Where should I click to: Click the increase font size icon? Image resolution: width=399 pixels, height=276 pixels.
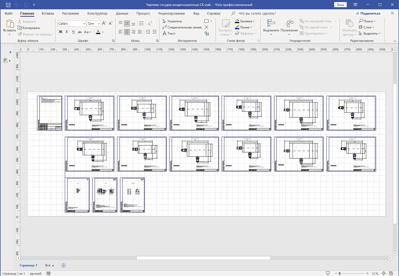(104, 23)
